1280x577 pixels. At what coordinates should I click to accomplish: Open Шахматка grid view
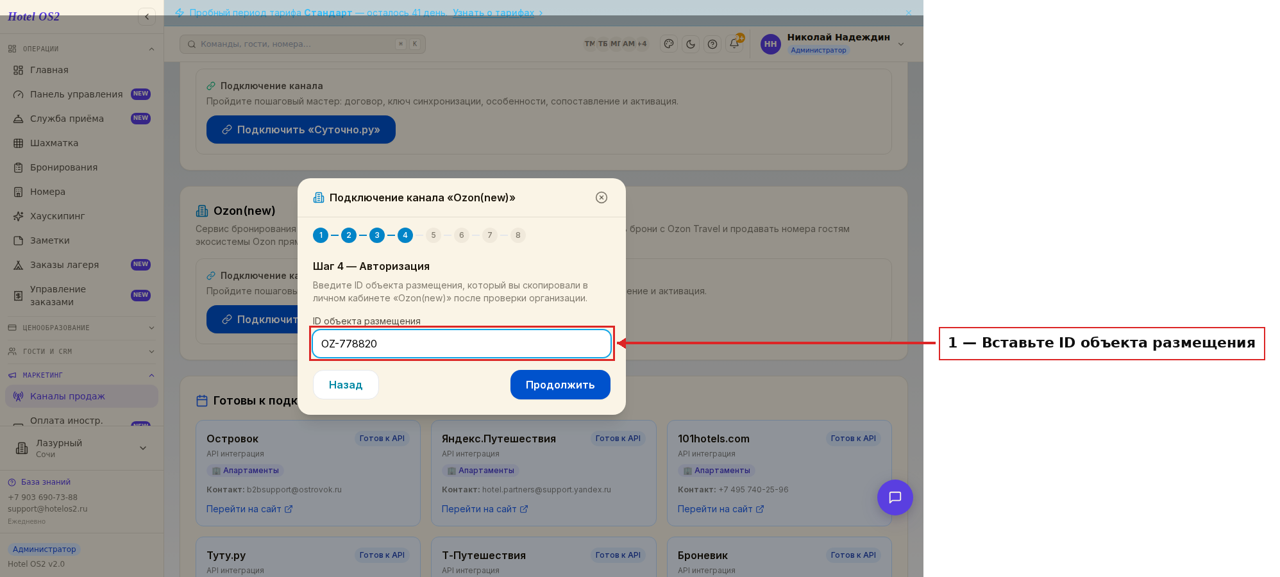coord(81,143)
